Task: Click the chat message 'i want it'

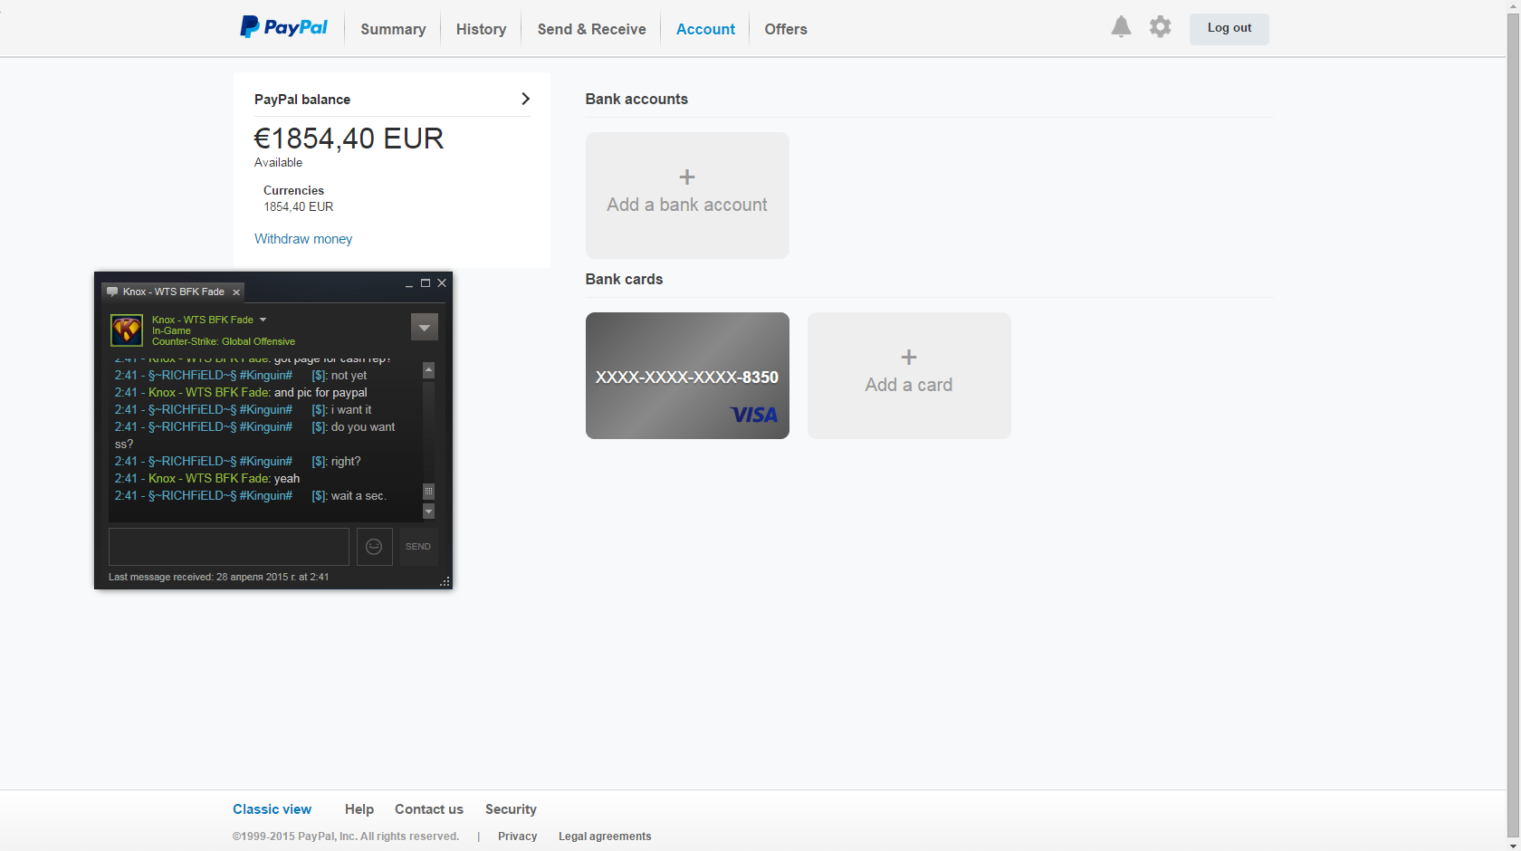Action: [351, 410]
